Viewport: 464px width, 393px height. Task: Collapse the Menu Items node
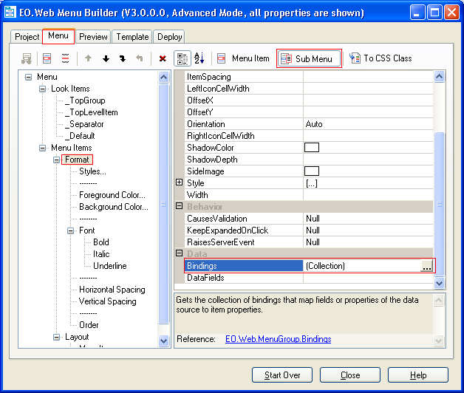click(42, 148)
